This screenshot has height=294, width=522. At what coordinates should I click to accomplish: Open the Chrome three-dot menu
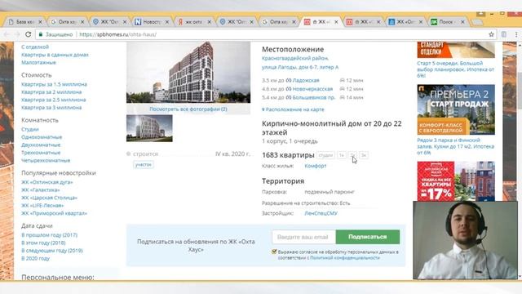coord(516,34)
